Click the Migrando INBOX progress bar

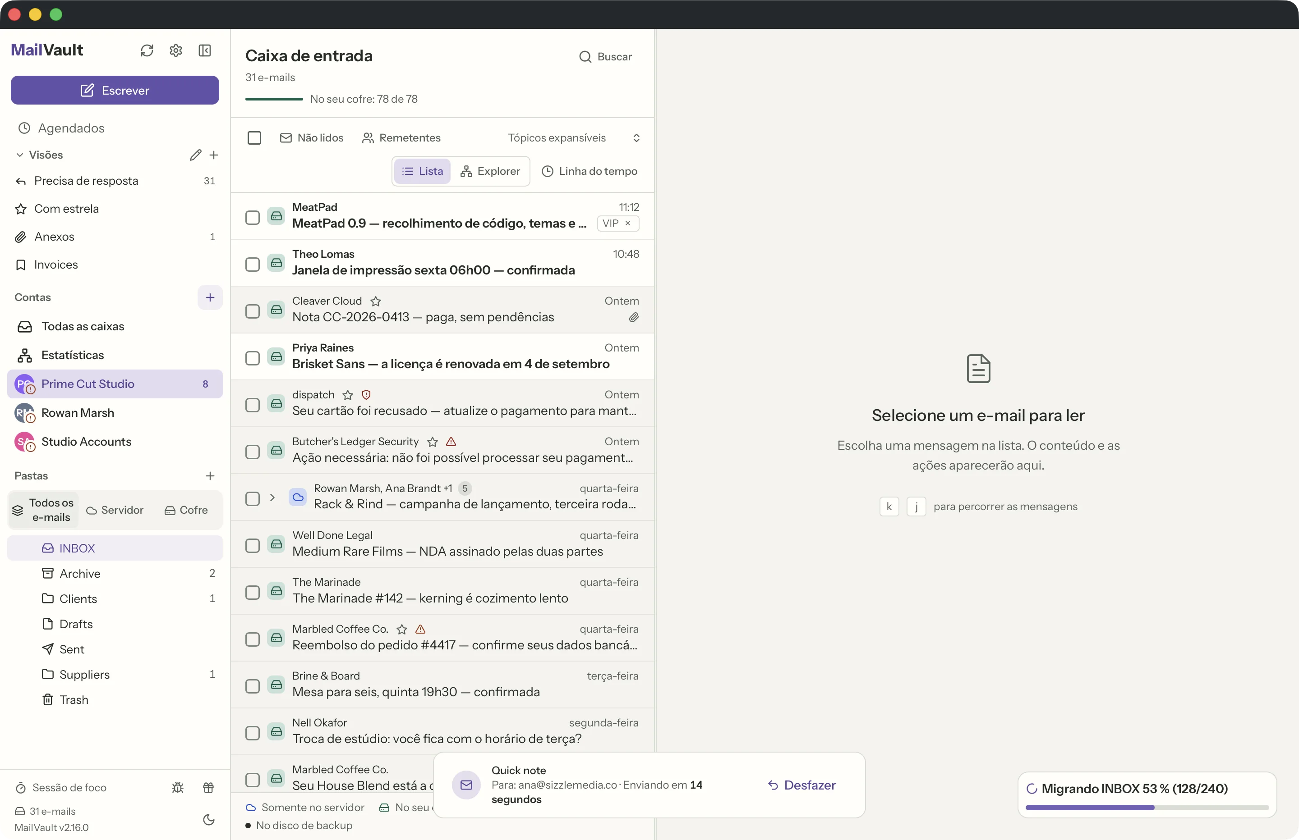(1147, 807)
